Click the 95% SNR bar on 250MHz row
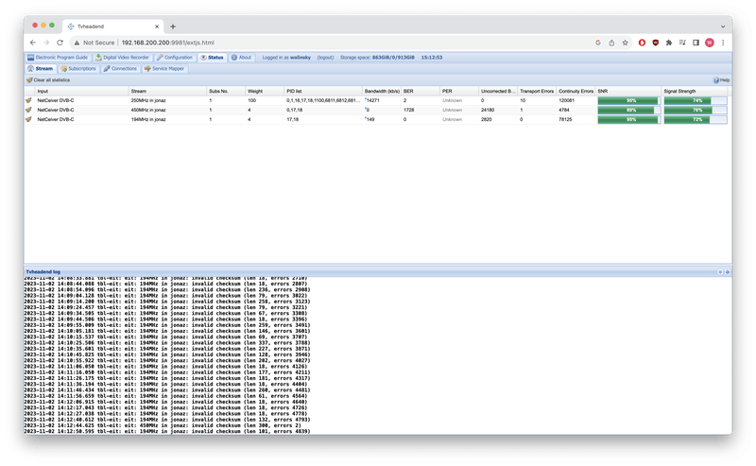Image resolution: width=756 pixels, height=466 pixels. pos(628,100)
